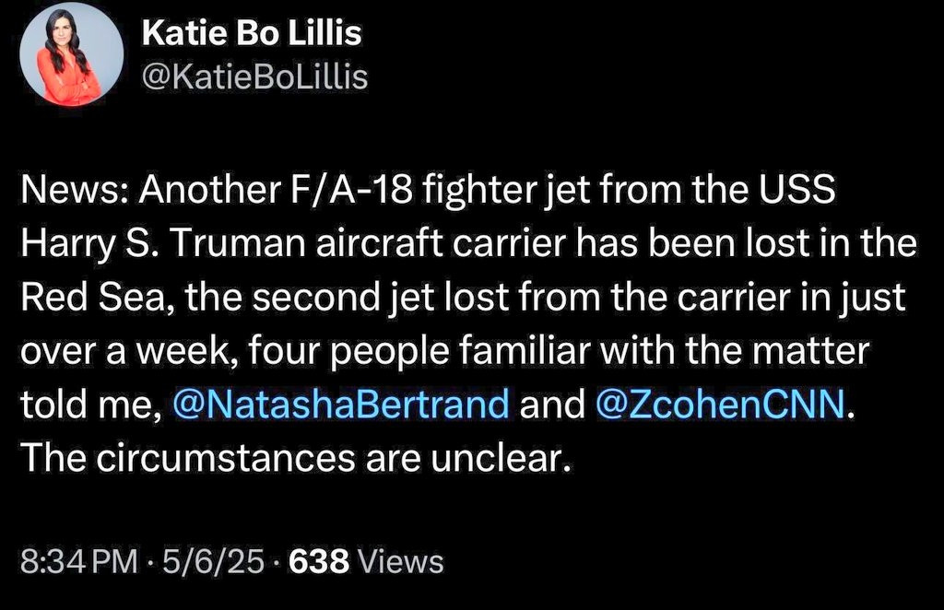This screenshot has width=944, height=610.
Task: Click the Views label
Action: 400,561
